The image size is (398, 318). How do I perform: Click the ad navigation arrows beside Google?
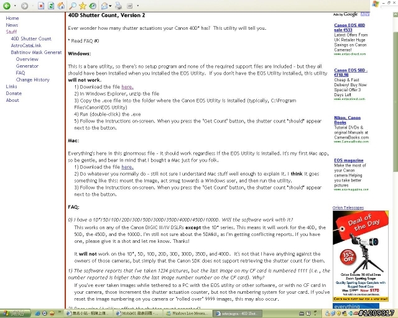coord(365,14)
